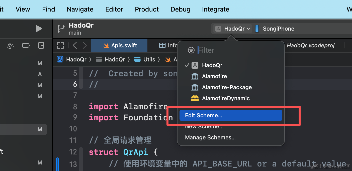The width and height of the screenshot is (352, 171).
Task: Click the Utils blue folder icon
Action: point(137,59)
